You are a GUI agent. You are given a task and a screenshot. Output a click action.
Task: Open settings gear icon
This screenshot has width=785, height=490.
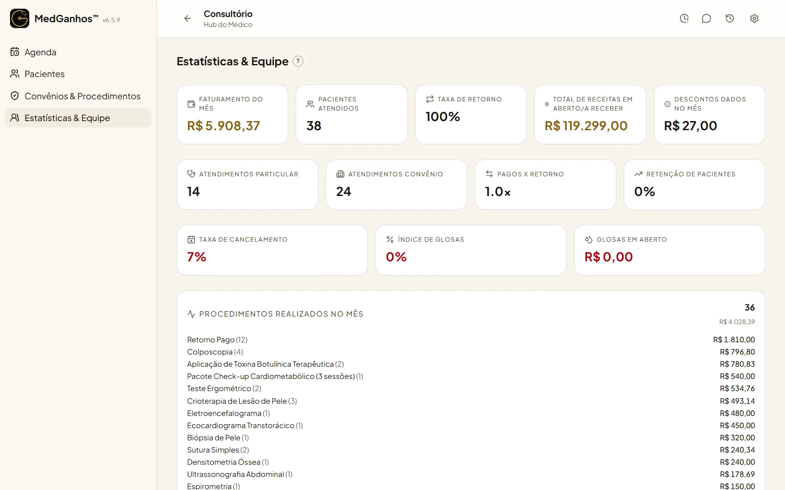[x=754, y=18]
